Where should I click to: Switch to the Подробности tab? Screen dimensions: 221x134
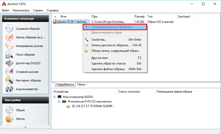(65, 85)
